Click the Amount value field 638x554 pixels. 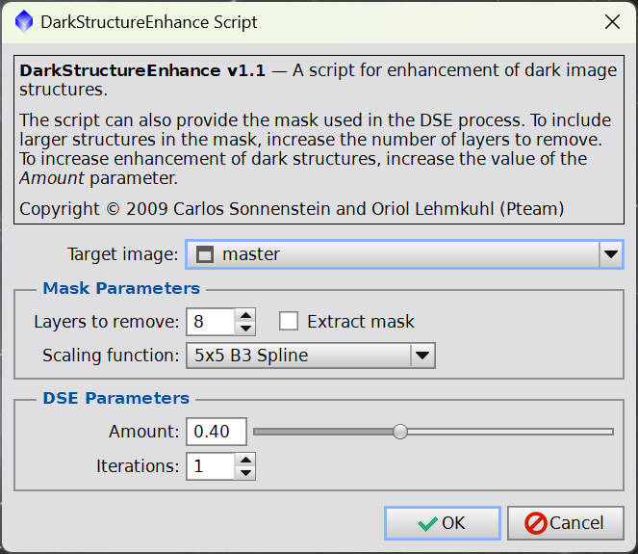coord(216,432)
